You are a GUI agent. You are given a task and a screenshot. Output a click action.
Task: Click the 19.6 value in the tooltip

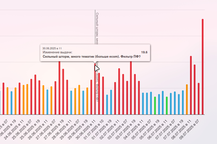pos(144,52)
